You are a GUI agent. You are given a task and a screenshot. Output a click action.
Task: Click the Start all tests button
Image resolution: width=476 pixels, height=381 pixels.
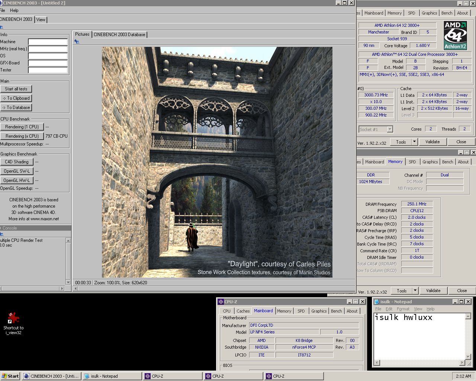click(x=16, y=89)
